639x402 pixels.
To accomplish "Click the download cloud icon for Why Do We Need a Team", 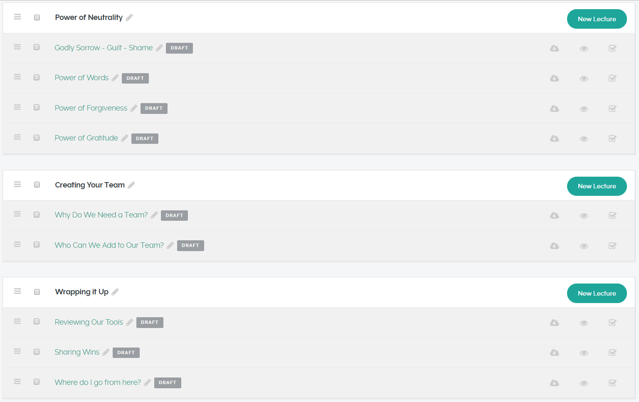I will tap(555, 215).
